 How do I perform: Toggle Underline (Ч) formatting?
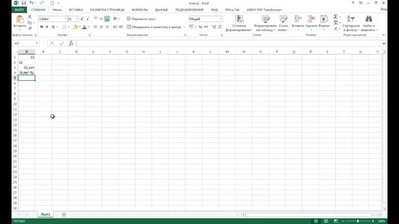[53, 27]
